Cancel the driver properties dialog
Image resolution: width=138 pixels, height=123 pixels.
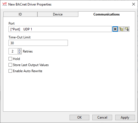point(102,117)
